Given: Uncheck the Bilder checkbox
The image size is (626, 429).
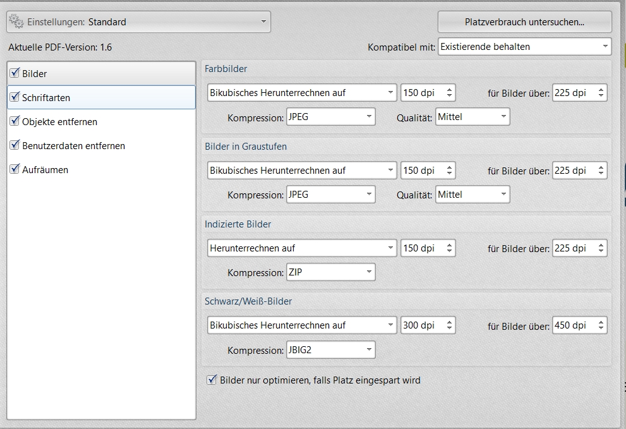Looking at the screenshot, I should click(x=15, y=73).
